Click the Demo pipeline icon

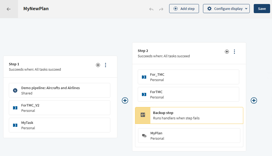point(15,90)
